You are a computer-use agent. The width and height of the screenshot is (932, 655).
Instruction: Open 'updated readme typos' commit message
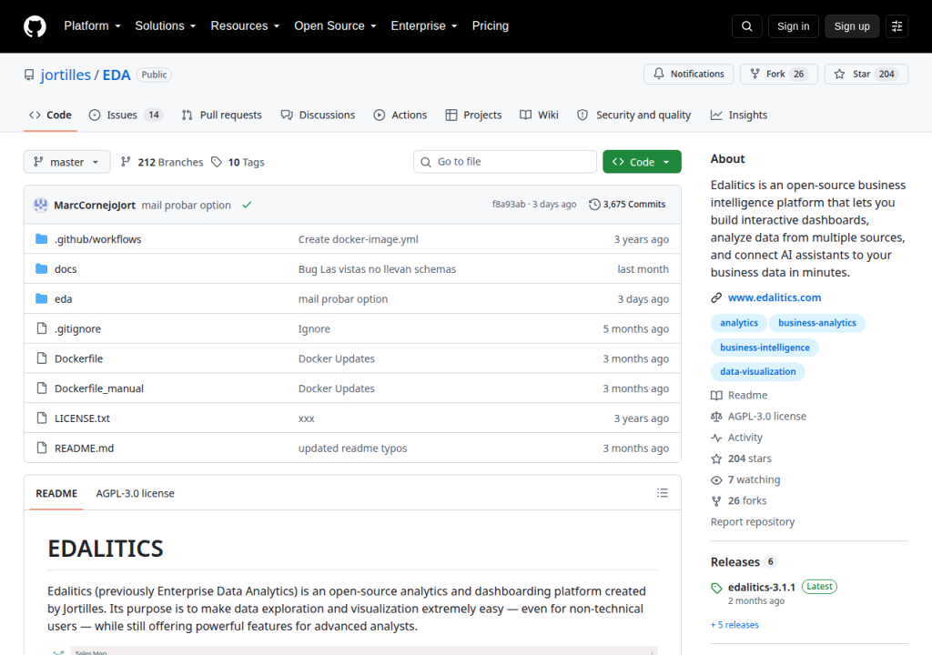coord(352,448)
